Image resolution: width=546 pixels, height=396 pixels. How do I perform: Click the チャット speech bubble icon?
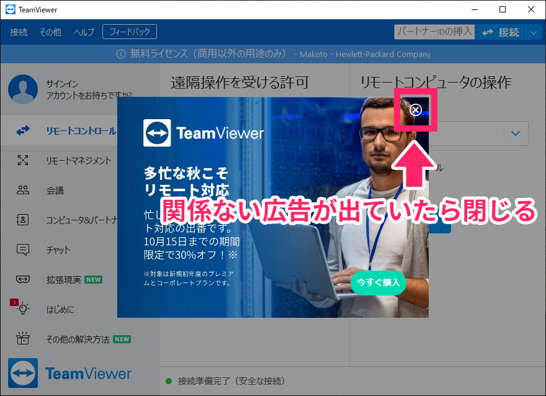(23, 250)
